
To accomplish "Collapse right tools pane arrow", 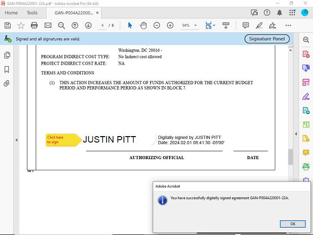I will click(296, 134).
